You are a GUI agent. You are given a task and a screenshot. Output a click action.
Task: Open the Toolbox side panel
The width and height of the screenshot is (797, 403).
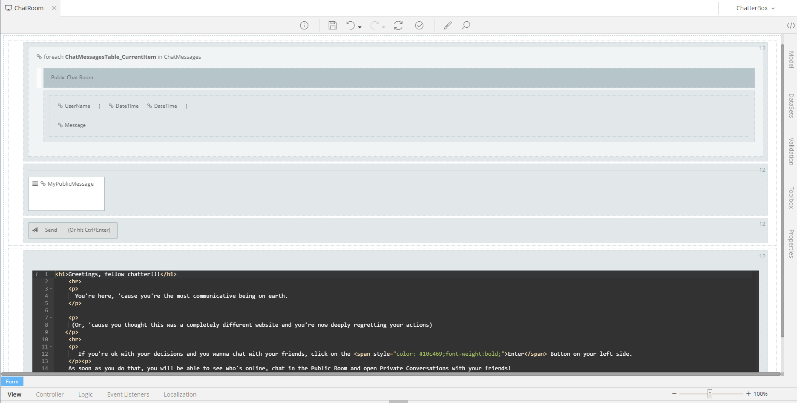point(791,197)
